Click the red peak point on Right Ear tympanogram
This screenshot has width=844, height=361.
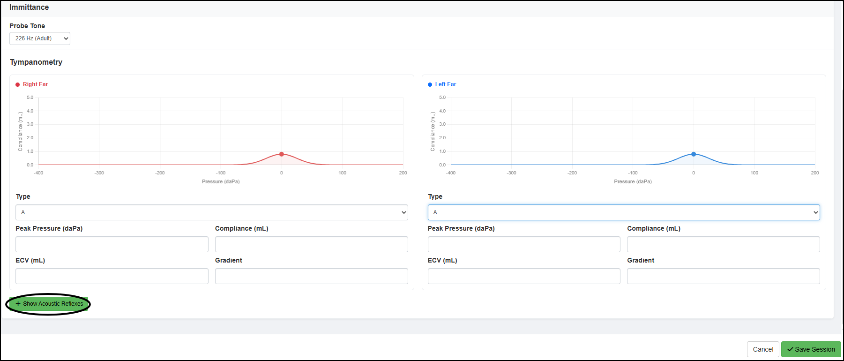click(x=282, y=154)
